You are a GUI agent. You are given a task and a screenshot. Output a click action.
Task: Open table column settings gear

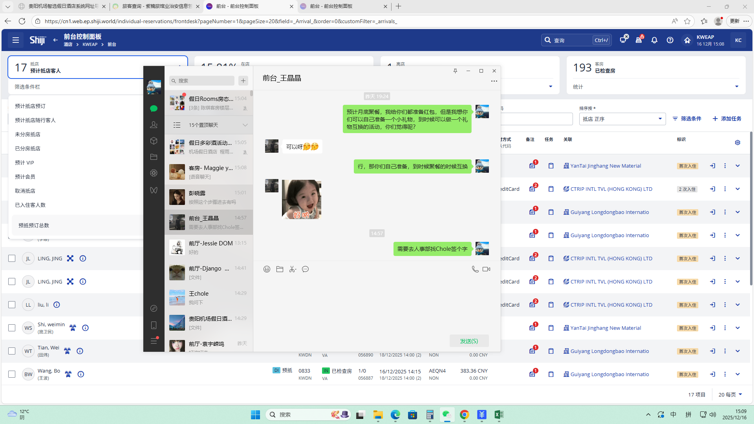[738, 143]
